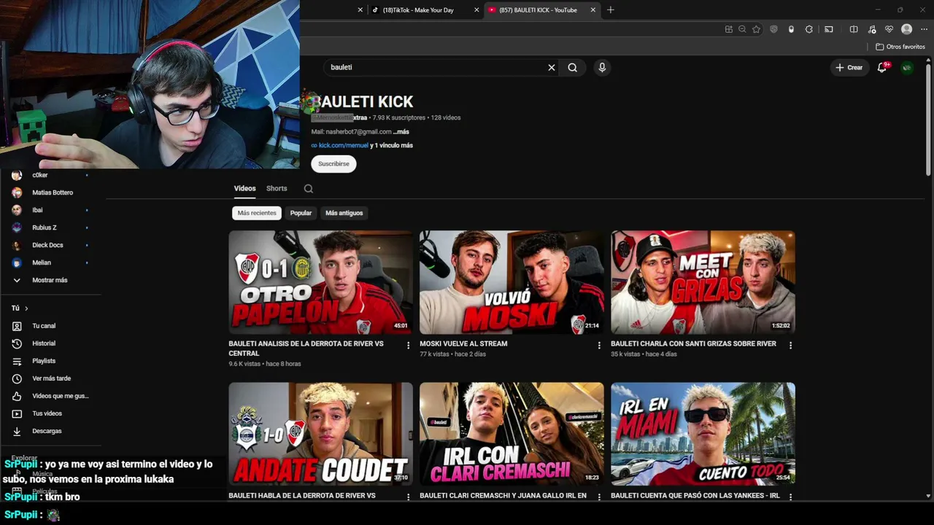Open title "MOSKI VUELVE AL STREAM"

pyautogui.click(x=463, y=343)
